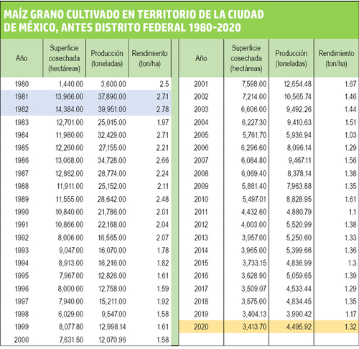Select the year 2000 cell
The height and width of the screenshot is (349, 359).
(22, 340)
